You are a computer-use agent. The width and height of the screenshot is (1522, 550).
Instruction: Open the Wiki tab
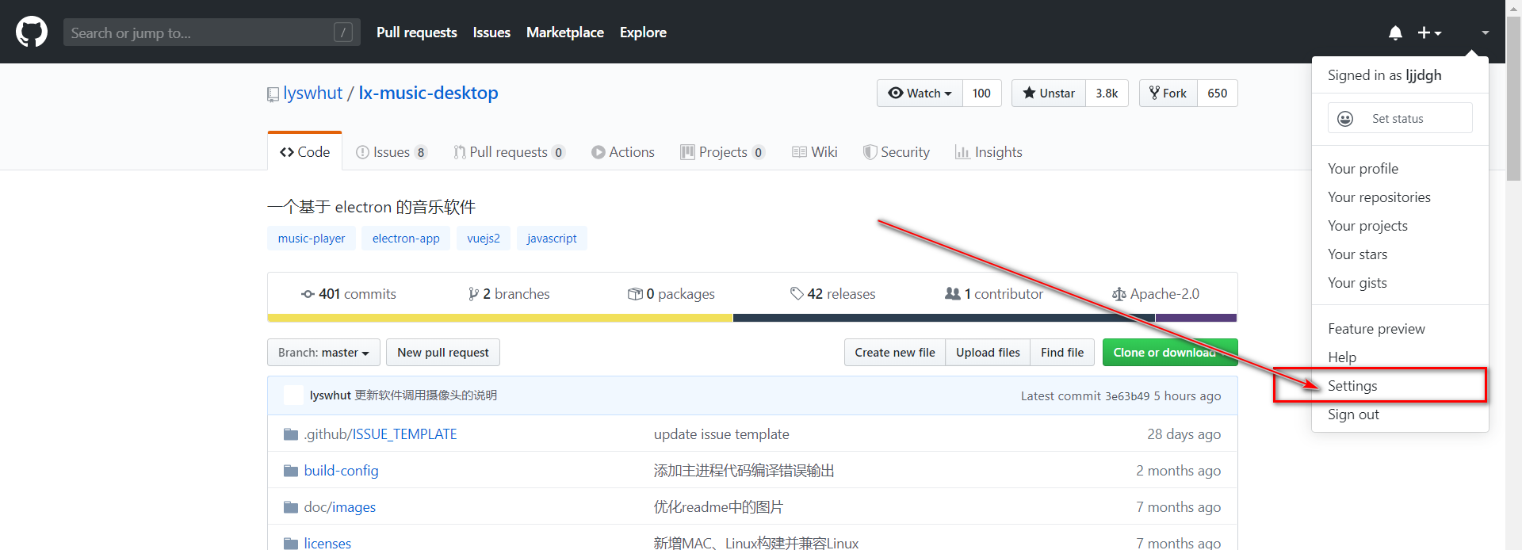(x=815, y=152)
